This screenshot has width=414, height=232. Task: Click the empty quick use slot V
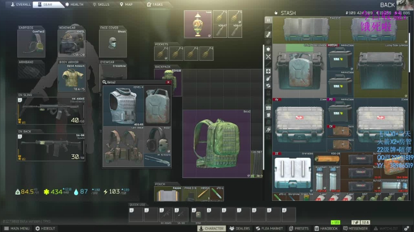136,215
